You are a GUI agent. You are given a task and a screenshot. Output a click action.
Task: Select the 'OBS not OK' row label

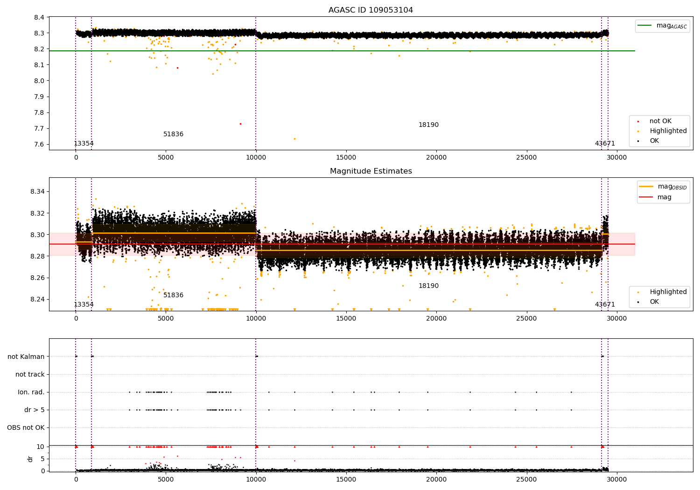click(26, 427)
